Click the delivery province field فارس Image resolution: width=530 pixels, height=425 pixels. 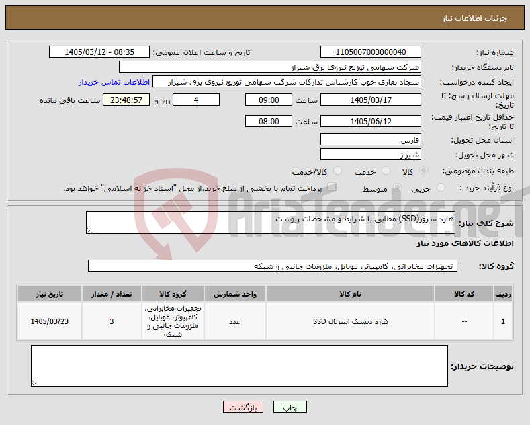[370, 139]
